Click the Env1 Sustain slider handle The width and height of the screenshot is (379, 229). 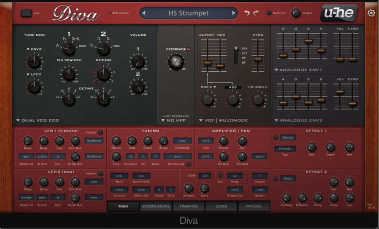(309, 41)
